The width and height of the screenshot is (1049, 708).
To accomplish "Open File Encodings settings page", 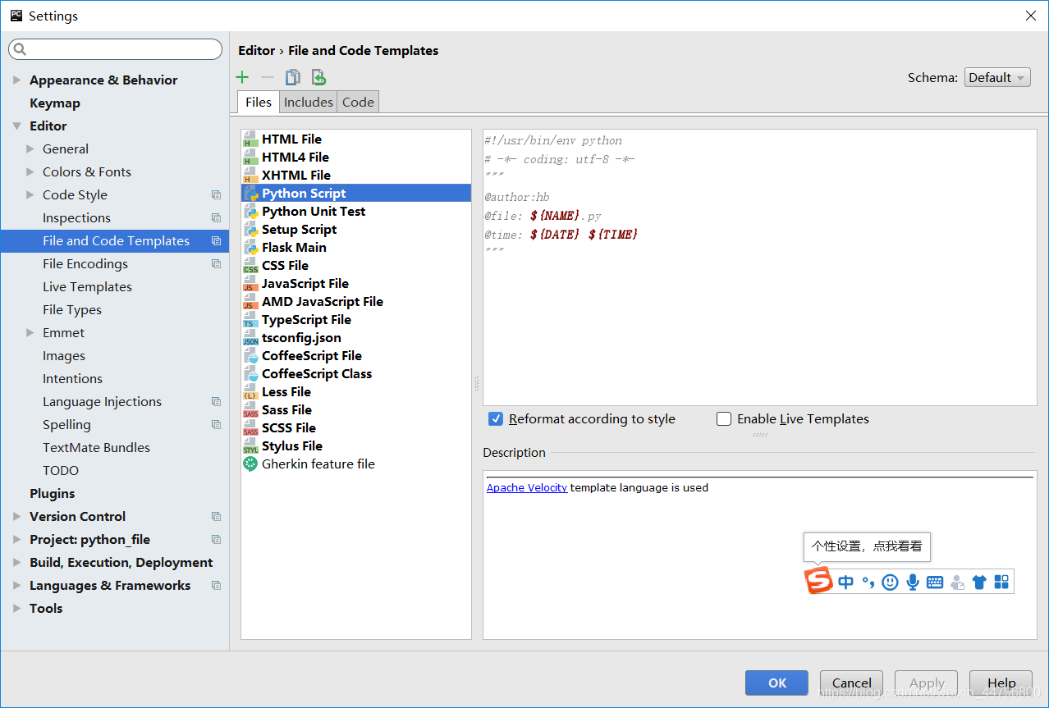I will tap(85, 264).
